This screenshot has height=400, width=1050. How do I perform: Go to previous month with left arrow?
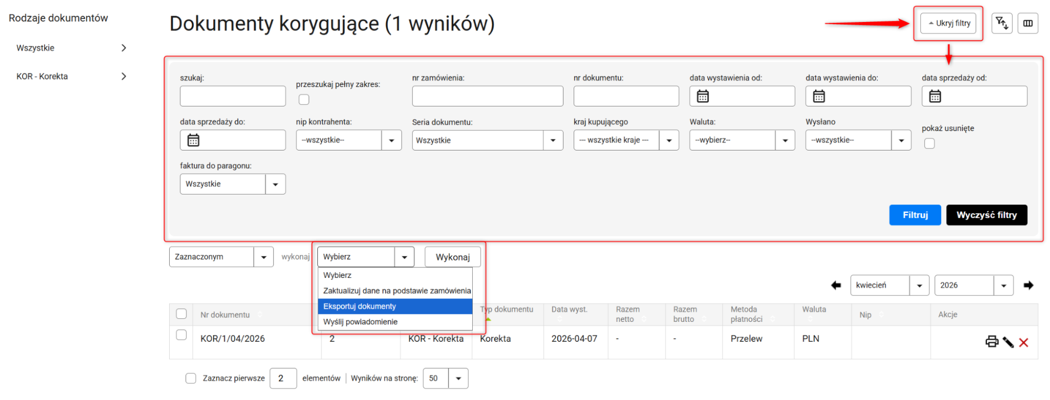(x=836, y=285)
